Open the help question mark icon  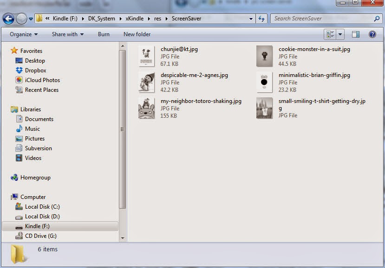372,34
